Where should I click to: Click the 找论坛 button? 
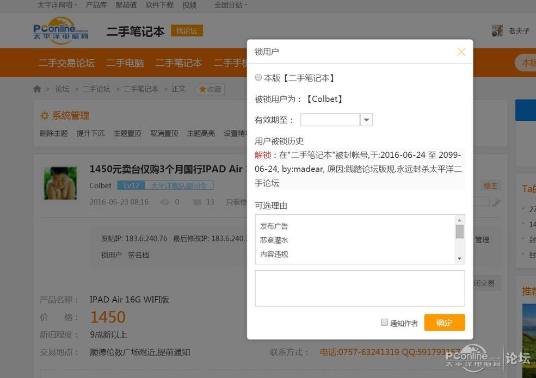click(187, 31)
